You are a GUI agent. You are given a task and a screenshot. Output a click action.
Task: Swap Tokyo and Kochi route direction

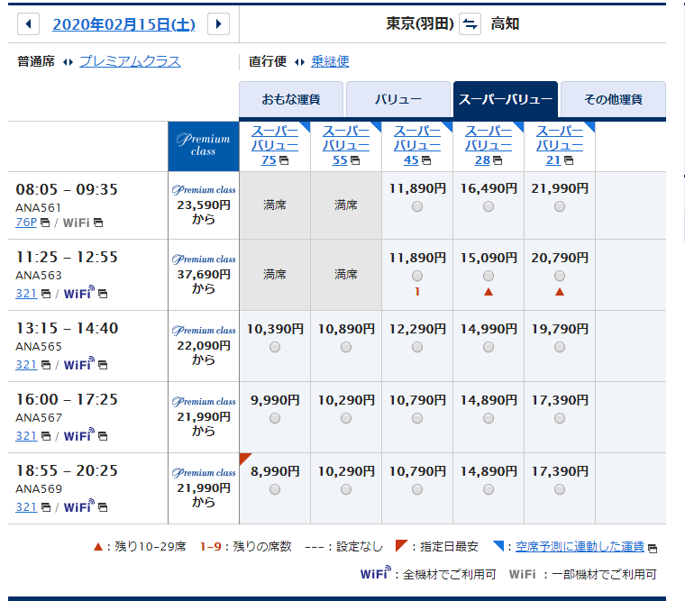click(470, 23)
